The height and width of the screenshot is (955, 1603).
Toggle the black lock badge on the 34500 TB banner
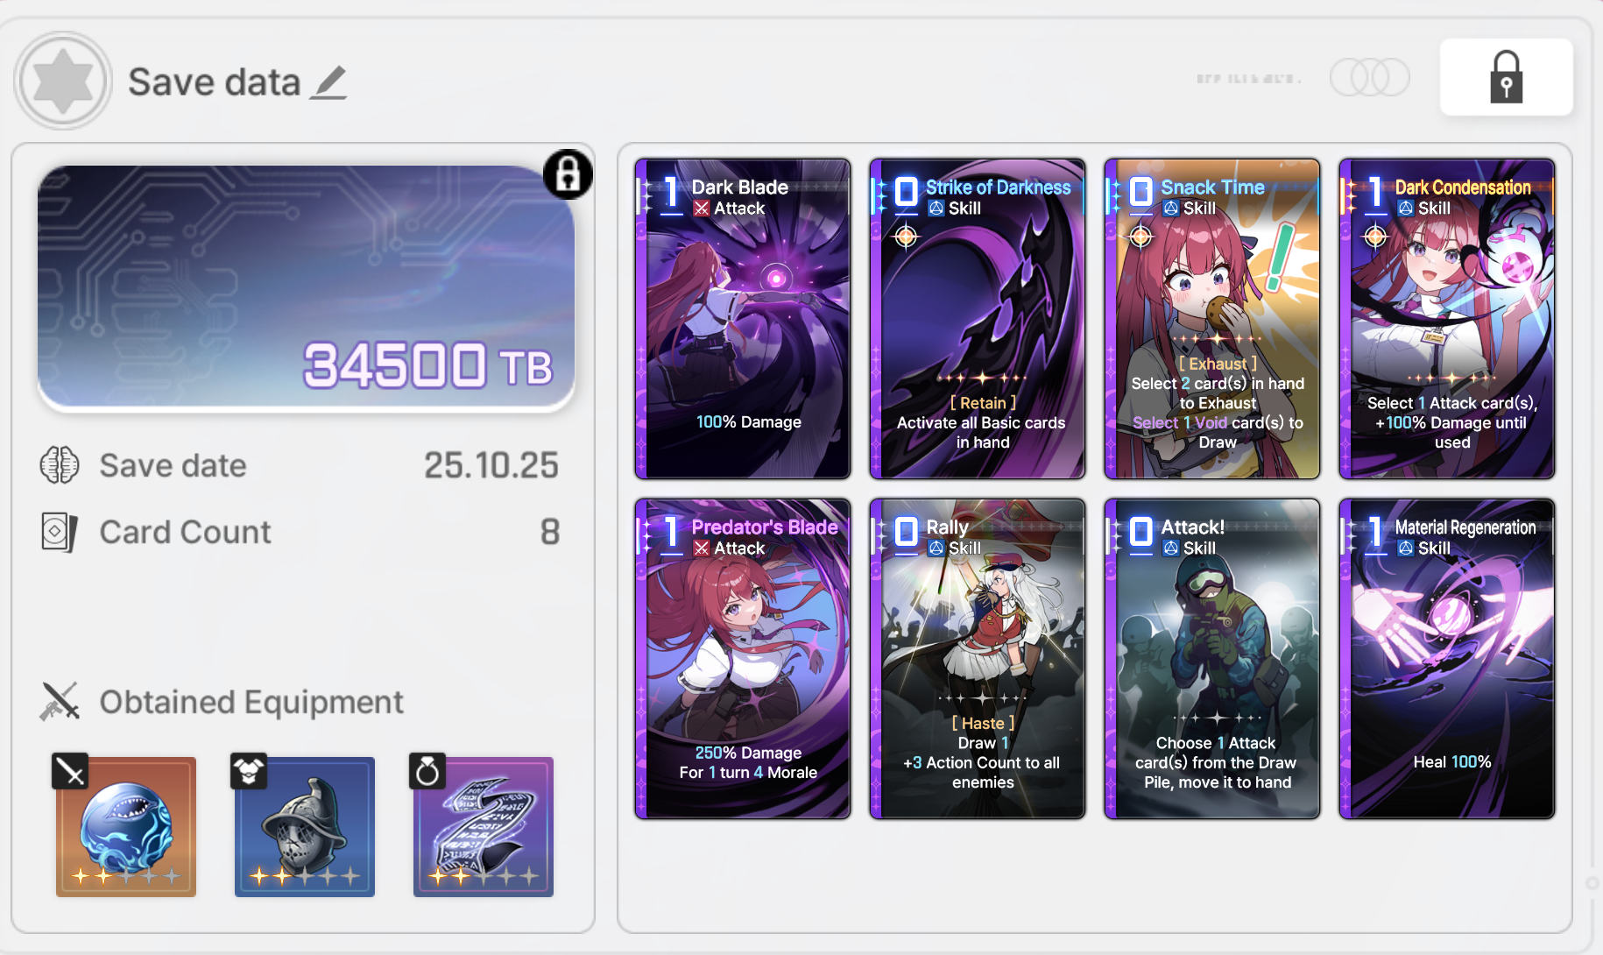pyautogui.click(x=568, y=173)
